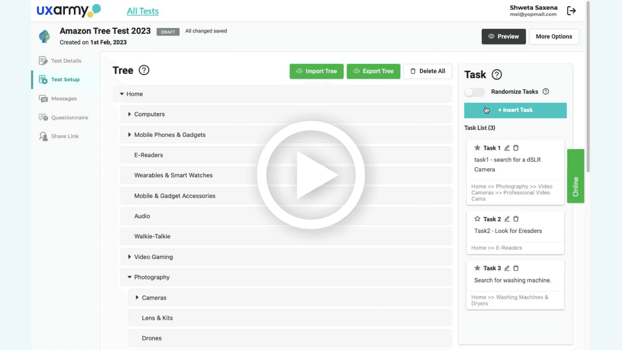Expand the Cameras tree node
This screenshot has width=622, height=350.
coord(137,297)
